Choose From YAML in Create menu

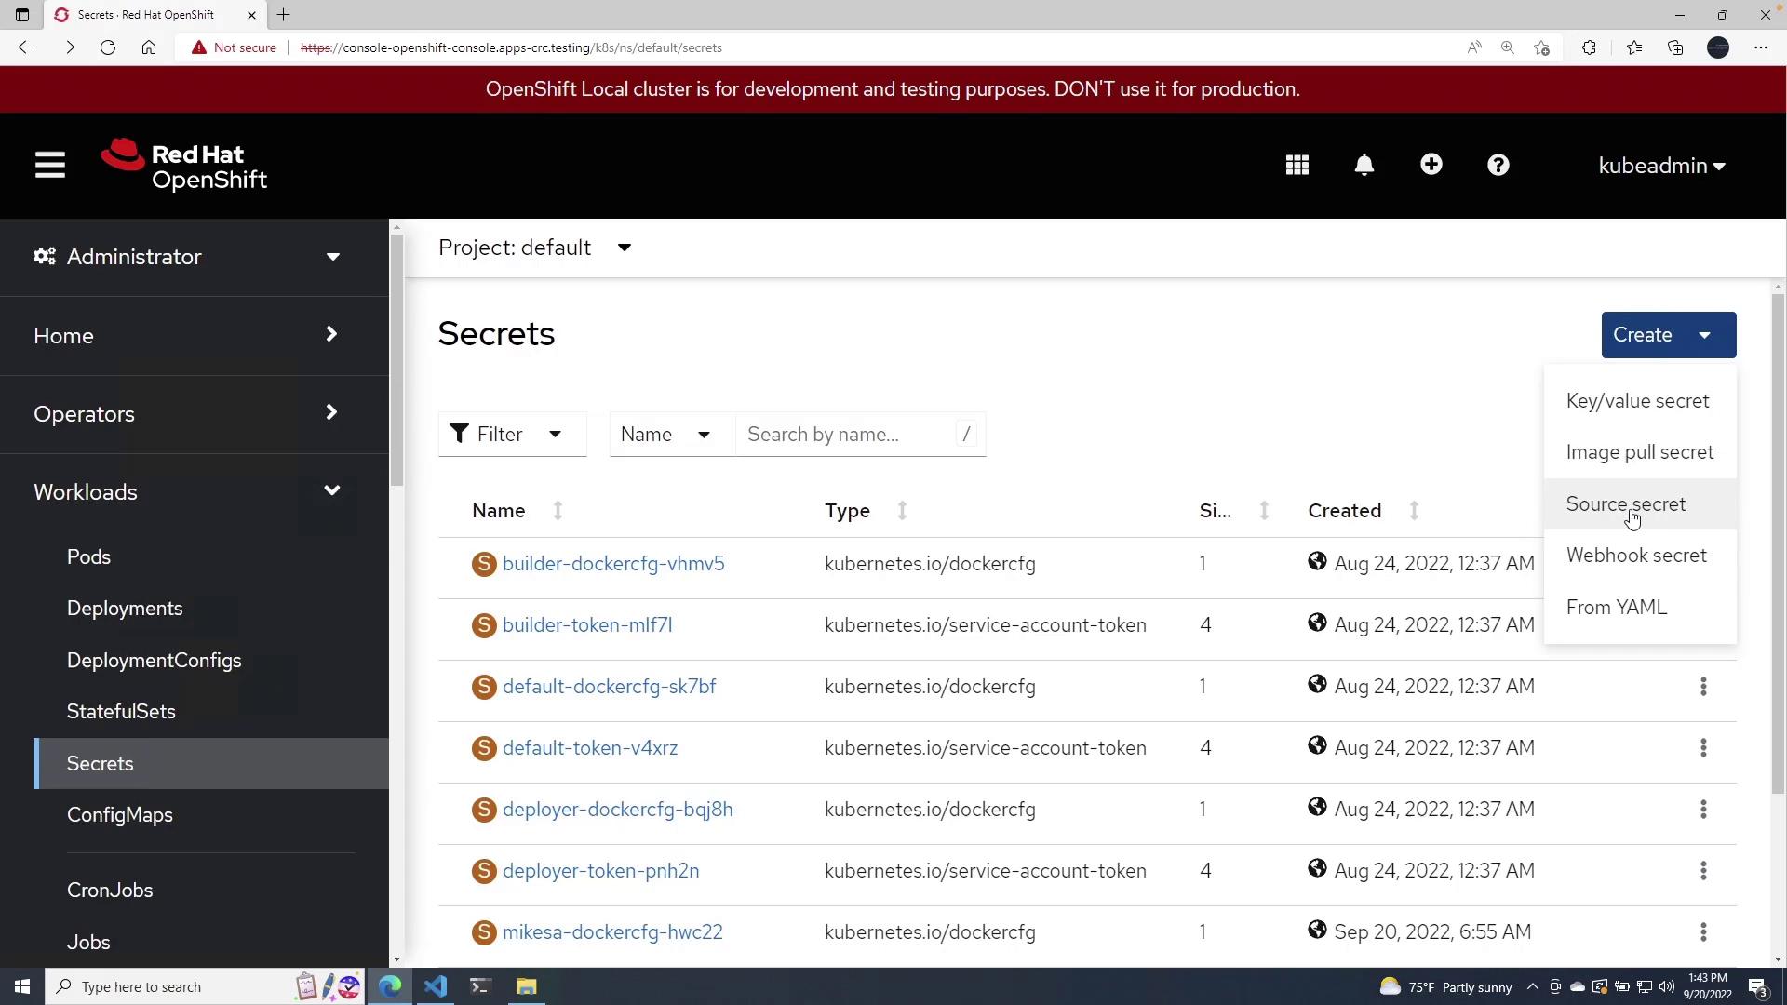coord(1616,608)
